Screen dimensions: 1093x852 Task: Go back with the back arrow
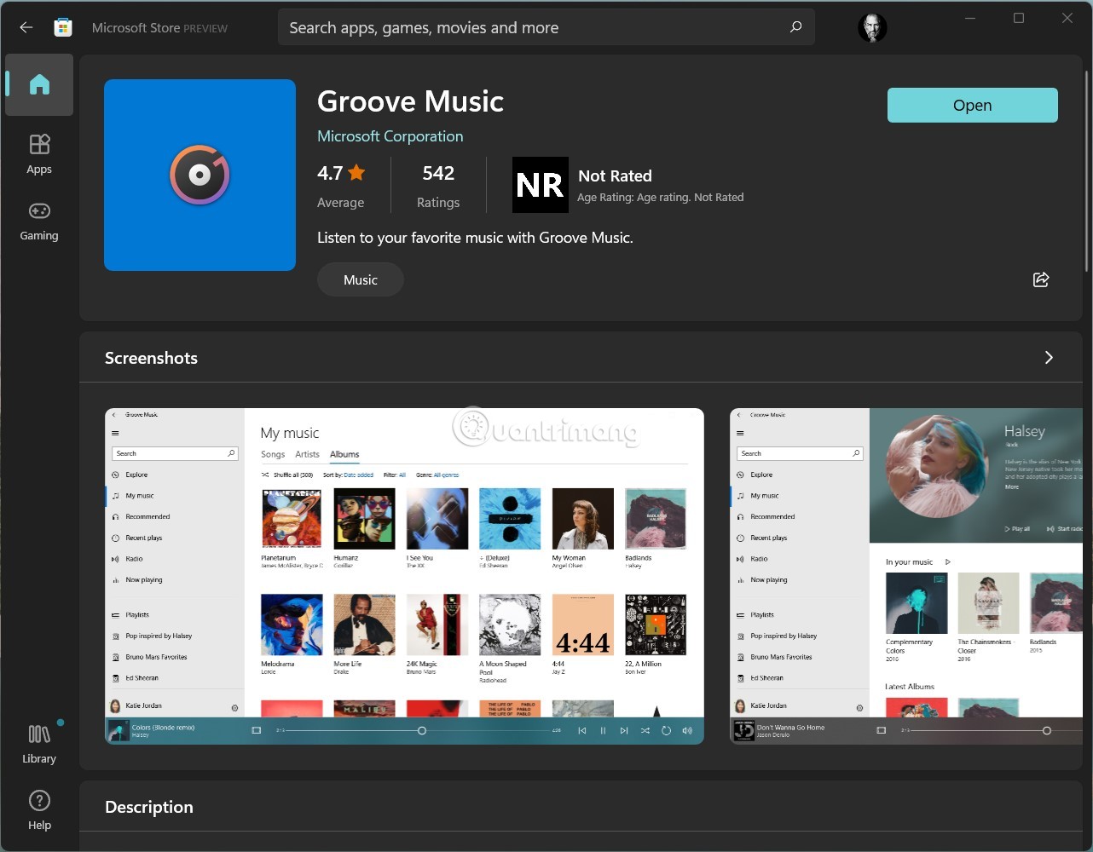[x=26, y=27]
